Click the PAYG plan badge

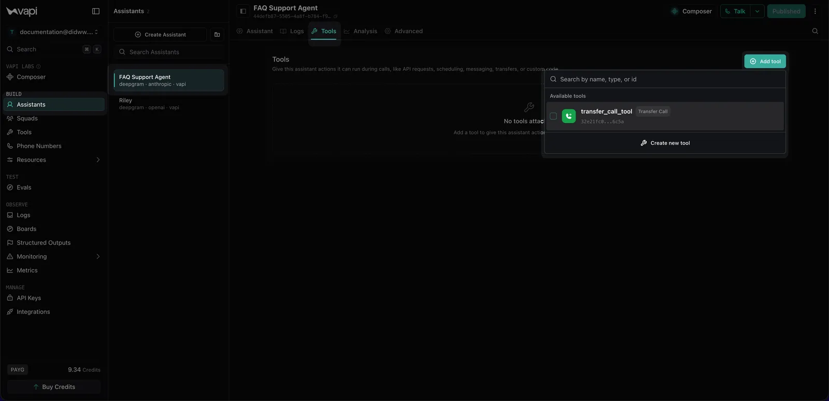18,370
